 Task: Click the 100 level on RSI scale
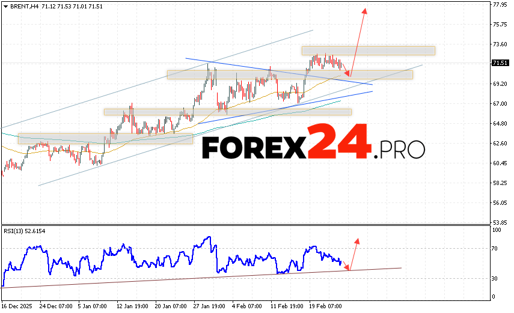point(497,230)
